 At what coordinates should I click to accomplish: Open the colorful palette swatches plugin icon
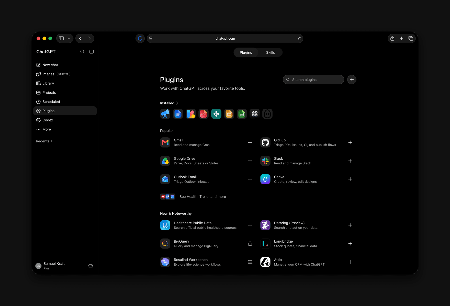point(191,114)
